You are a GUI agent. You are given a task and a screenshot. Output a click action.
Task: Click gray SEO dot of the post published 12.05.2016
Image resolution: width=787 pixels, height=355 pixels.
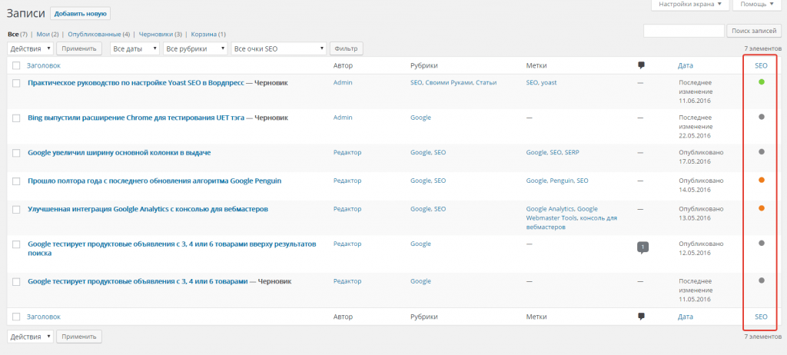pyautogui.click(x=762, y=243)
